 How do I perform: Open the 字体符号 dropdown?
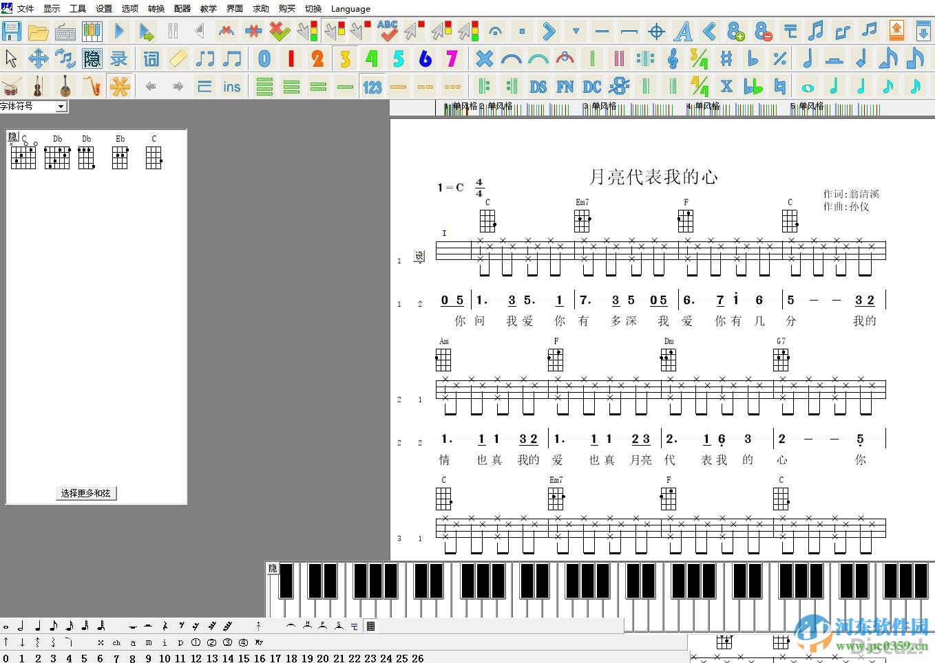tap(59, 106)
